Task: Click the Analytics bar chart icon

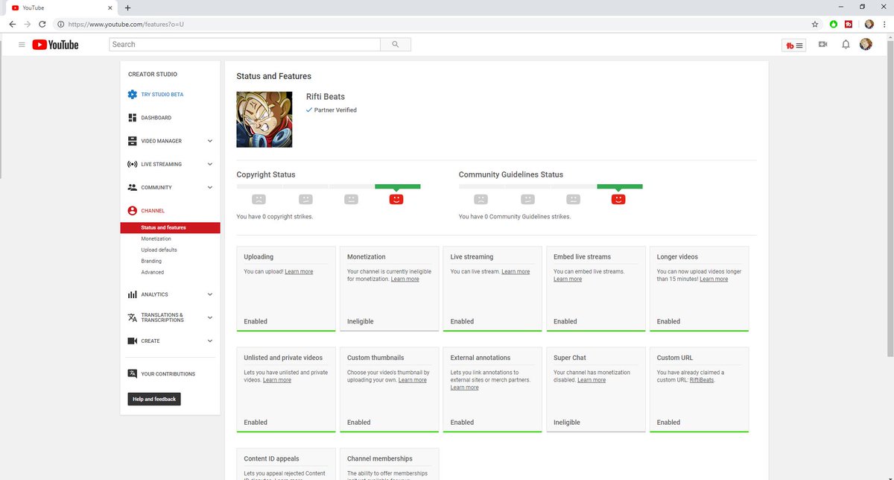Action: tap(132, 294)
